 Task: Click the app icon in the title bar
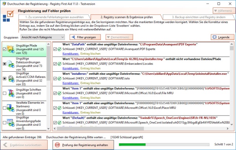4,4
